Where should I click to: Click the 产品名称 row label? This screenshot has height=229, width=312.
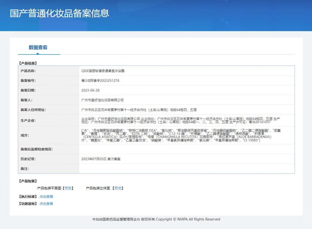(28, 71)
